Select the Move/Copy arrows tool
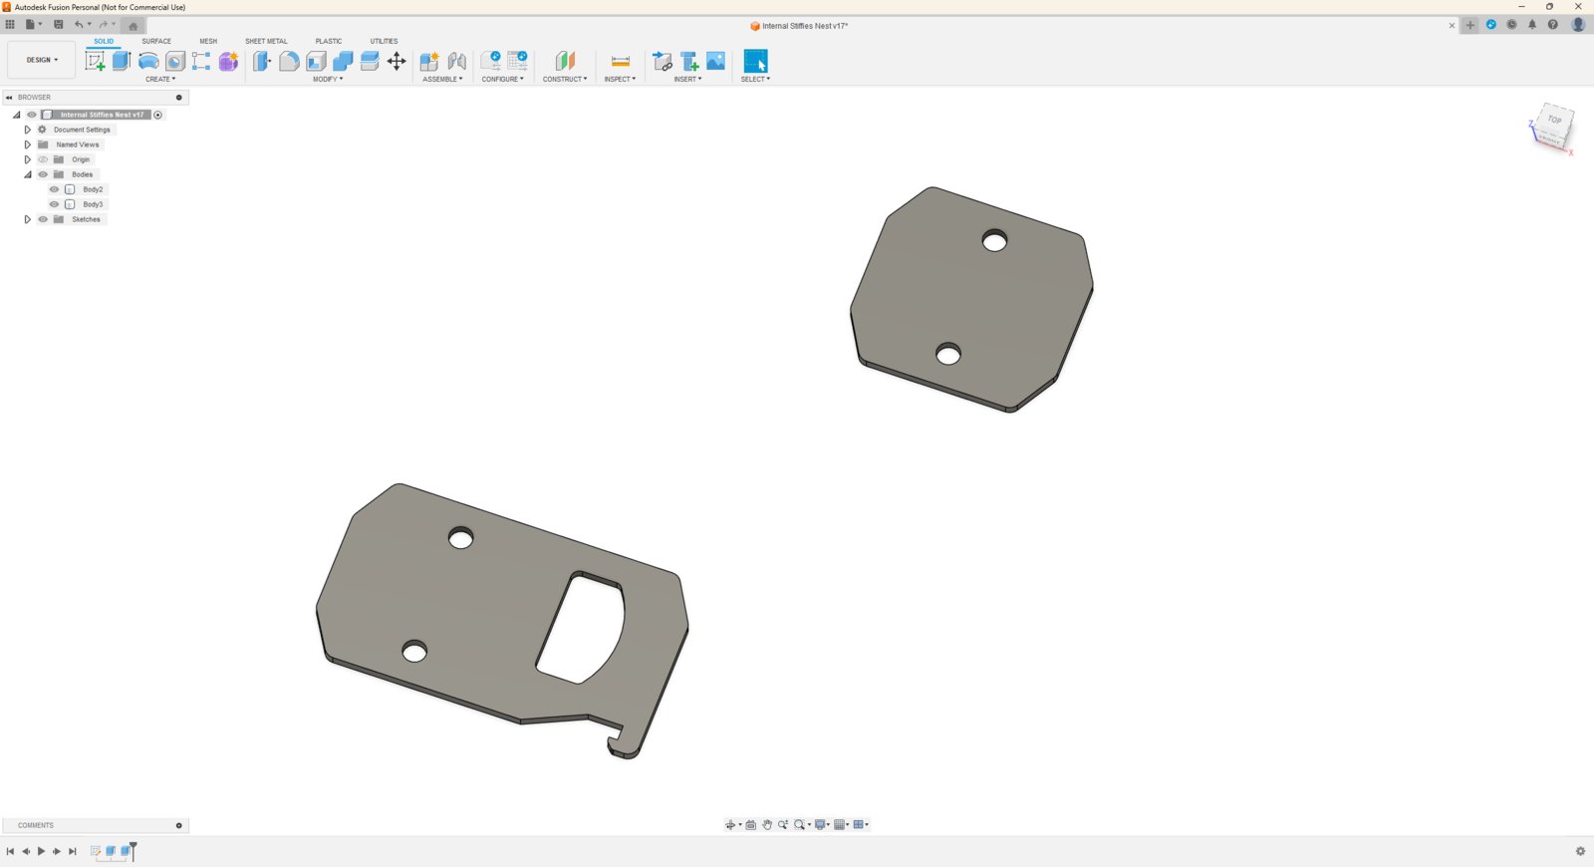Screen dimensions: 1594x867 tap(397, 61)
